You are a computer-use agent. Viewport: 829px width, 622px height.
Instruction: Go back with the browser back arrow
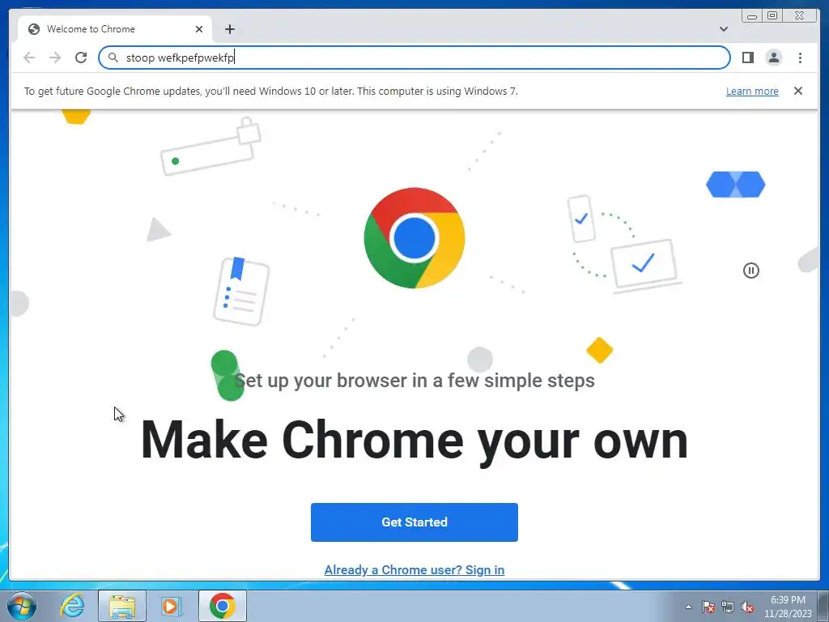click(x=29, y=58)
